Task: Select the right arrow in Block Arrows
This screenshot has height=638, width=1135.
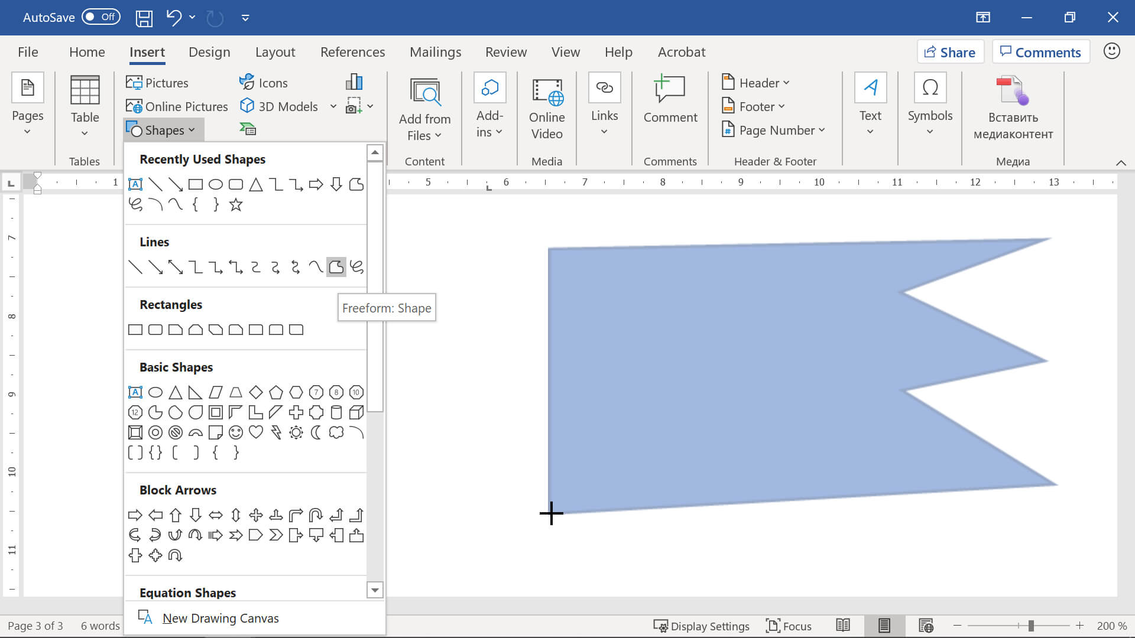Action: (x=135, y=515)
